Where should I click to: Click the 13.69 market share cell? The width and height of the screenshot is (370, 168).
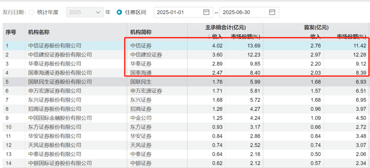click(254, 46)
